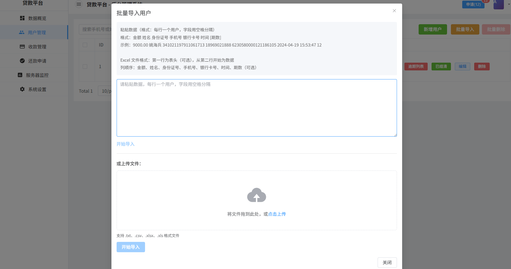
Task: Click the cloud upload icon
Action: (x=256, y=195)
